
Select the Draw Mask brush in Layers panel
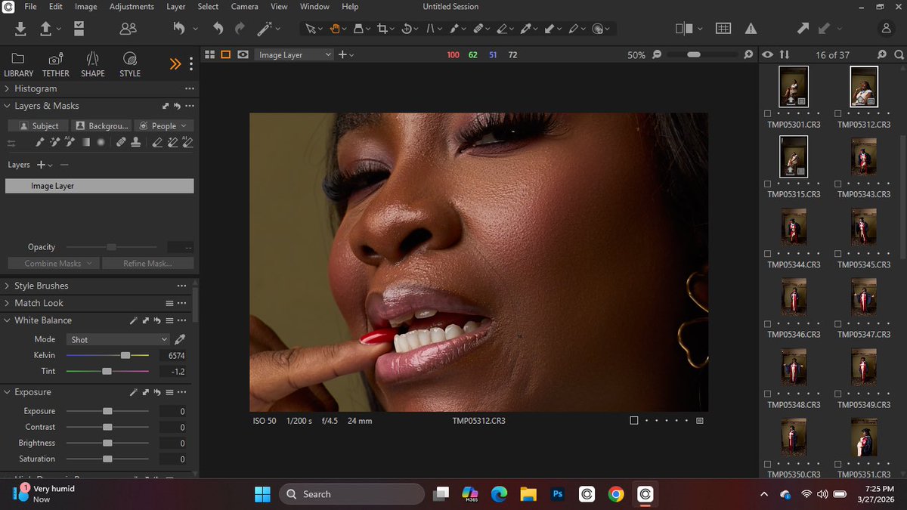pyautogui.click(x=41, y=142)
